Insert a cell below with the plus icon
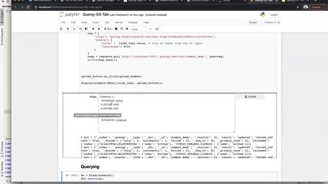 coord(68,29)
